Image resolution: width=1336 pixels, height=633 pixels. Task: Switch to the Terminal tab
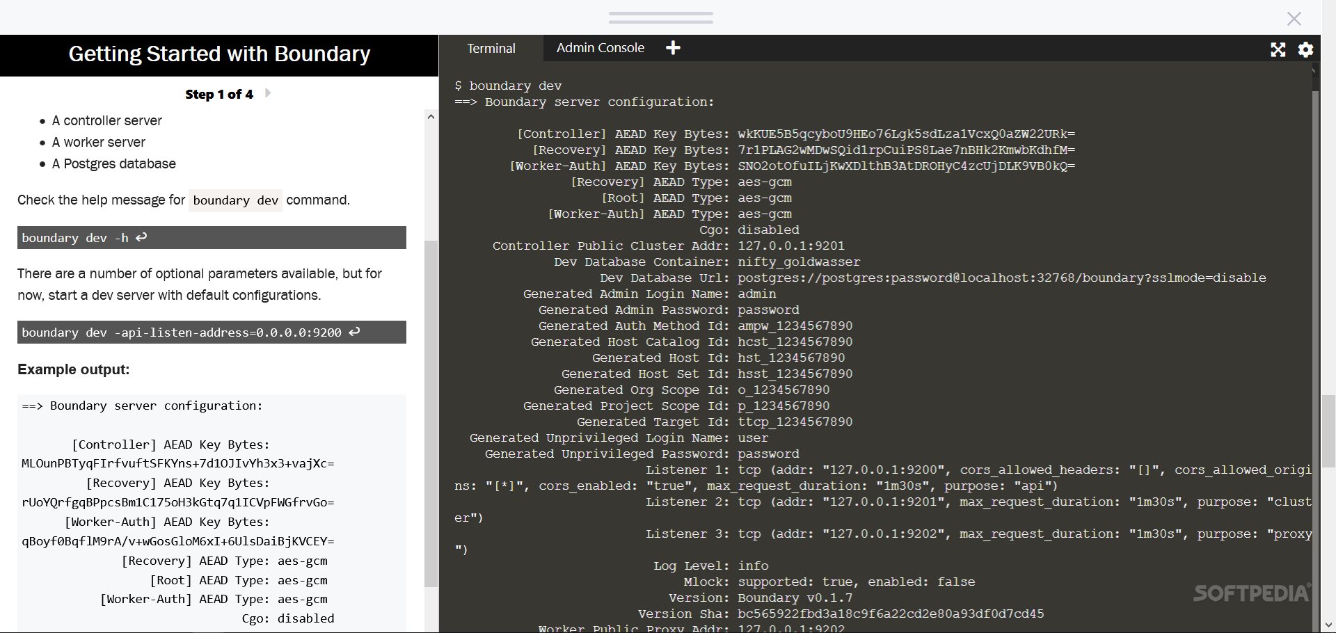(x=491, y=48)
